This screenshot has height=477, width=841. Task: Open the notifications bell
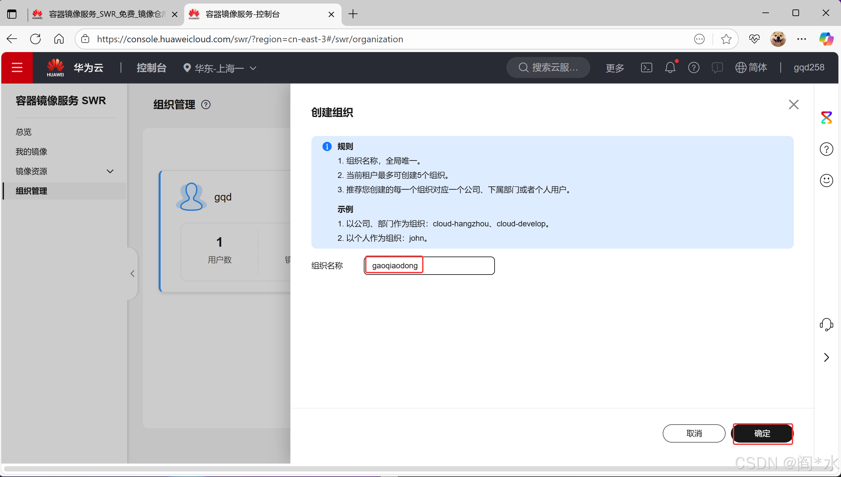[x=670, y=67]
